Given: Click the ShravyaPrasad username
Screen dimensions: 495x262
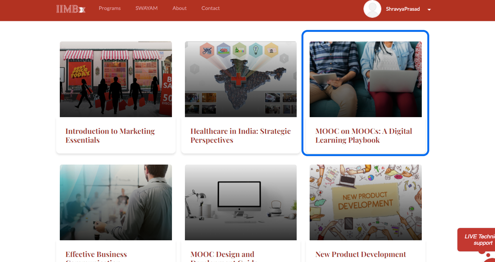Looking at the screenshot, I should click(x=403, y=9).
